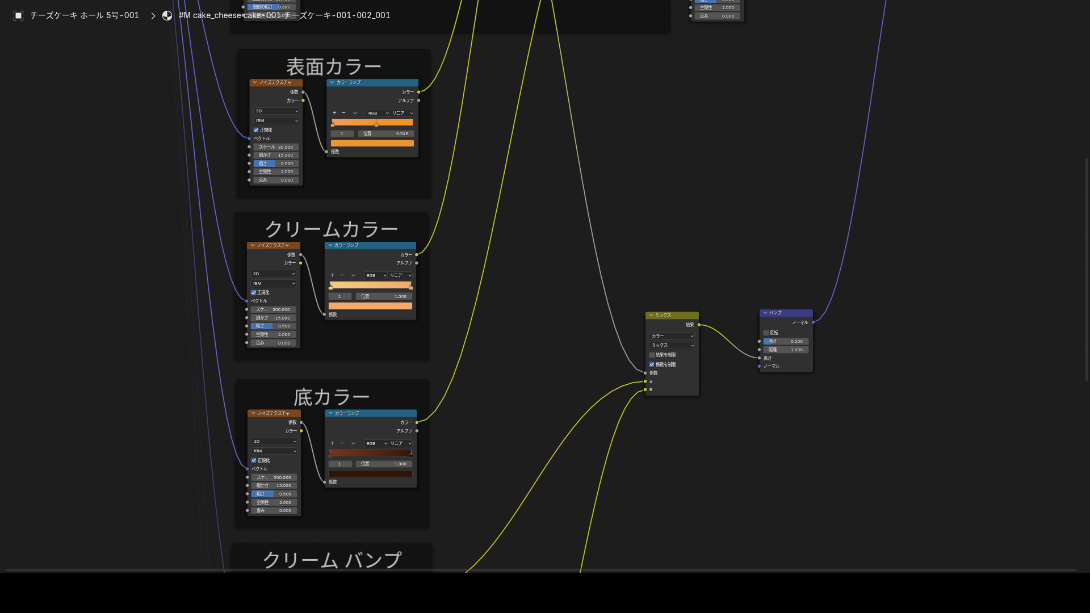Viewport: 1090px width, 613px height.
Task: Open the RGB color mode dropdown in 表面カラー
Action: pyautogui.click(x=378, y=113)
